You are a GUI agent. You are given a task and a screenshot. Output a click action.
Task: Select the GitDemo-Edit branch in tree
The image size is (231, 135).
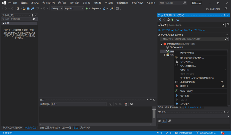point(176,47)
